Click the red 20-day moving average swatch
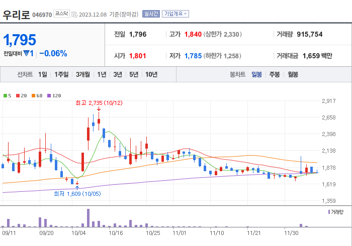The image size is (352, 246). [18, 96]
